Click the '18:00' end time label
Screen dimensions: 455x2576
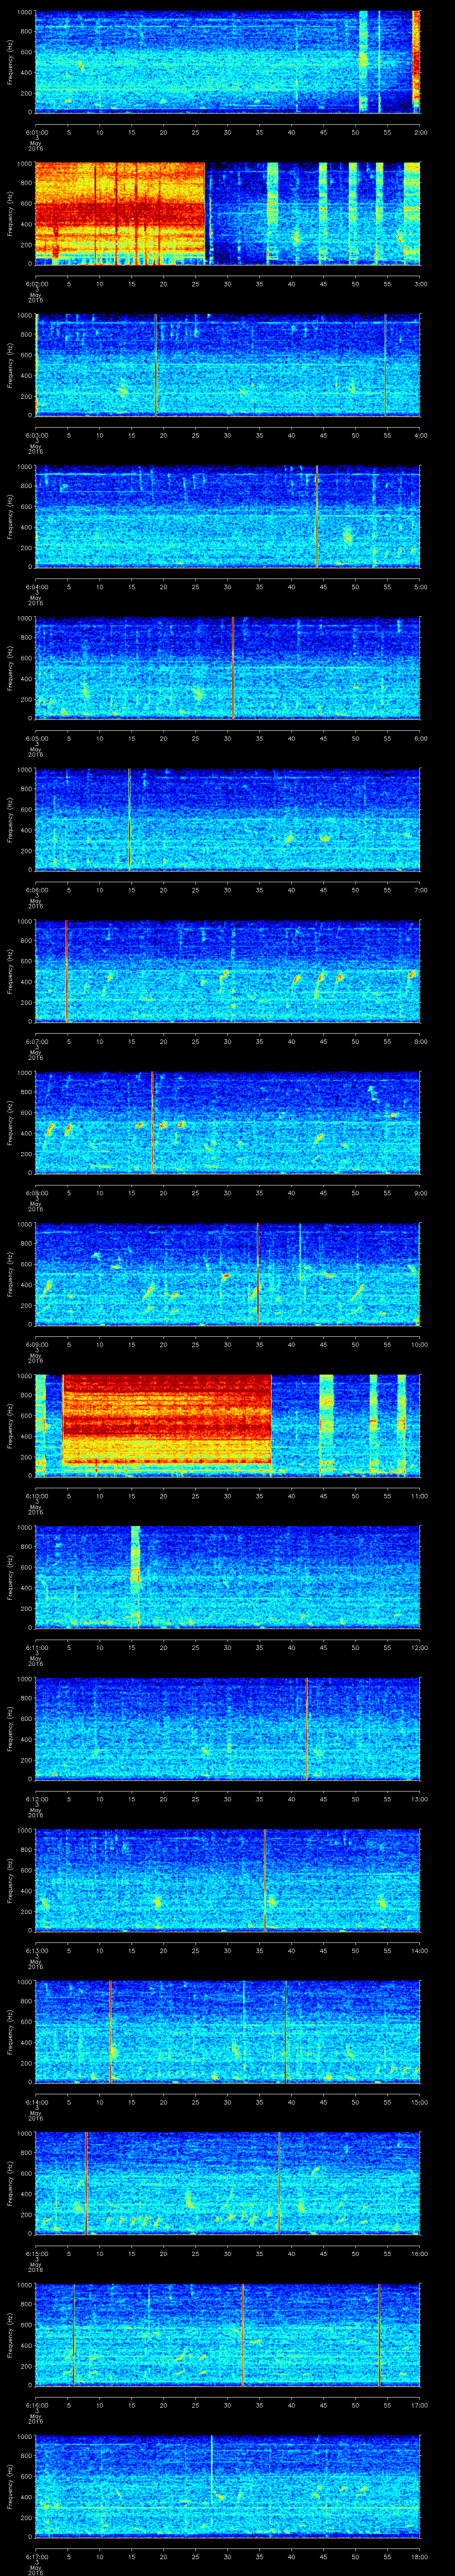click(x=419, y=2558)
